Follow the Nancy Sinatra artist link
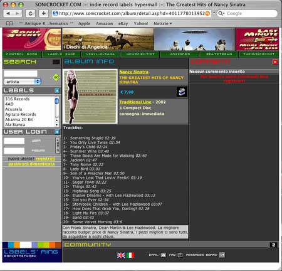The width and height of the screenshot is (282, 271). [134, 72]
